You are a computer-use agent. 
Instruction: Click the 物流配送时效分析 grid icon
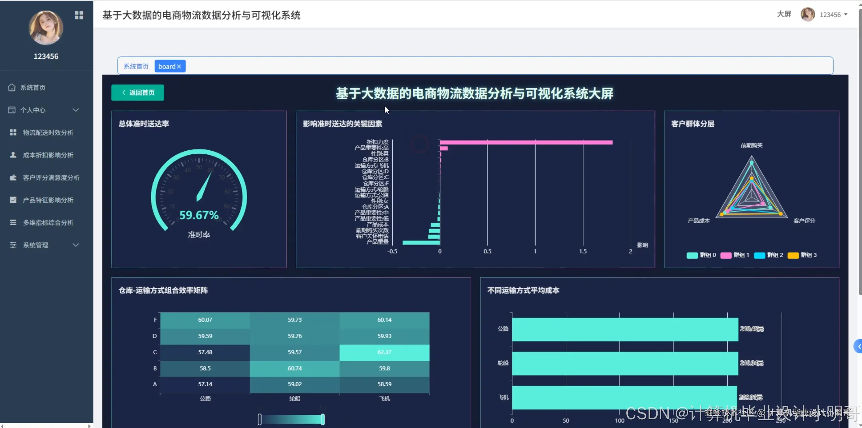(13, 132)
